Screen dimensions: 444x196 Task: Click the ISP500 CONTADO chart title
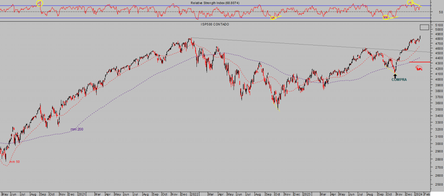pyautogui.click(x=215, y=25)
